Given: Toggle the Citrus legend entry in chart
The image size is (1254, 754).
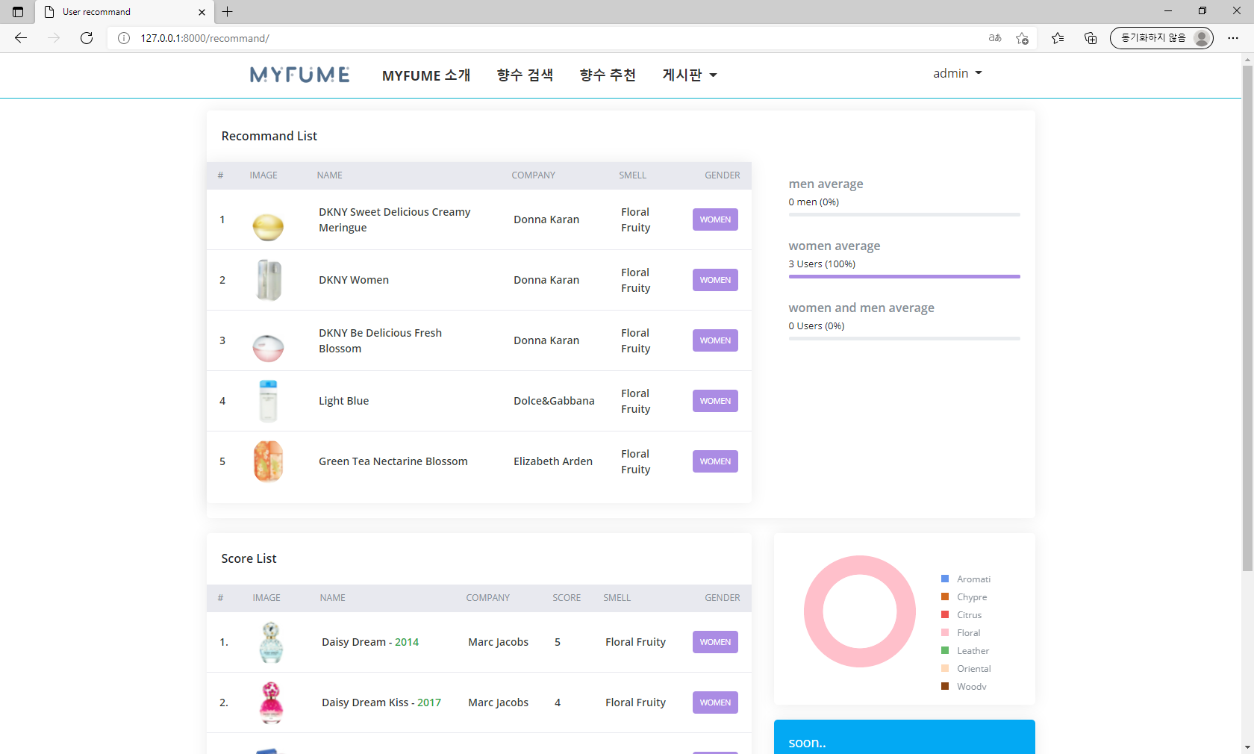Looking at the screenshot, I should tap(969, 615).
